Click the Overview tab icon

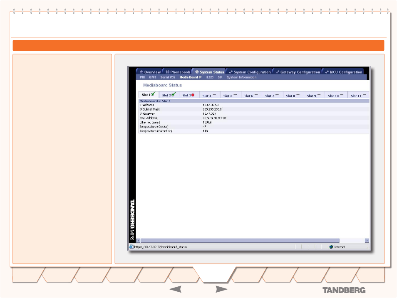point(141,72)
